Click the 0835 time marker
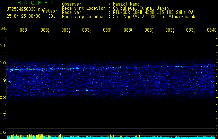Screen dimensions: 218x139 107,30
